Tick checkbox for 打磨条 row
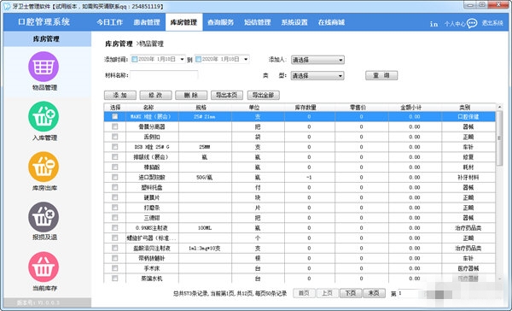The image size is (512, 311). coord(114,208)
